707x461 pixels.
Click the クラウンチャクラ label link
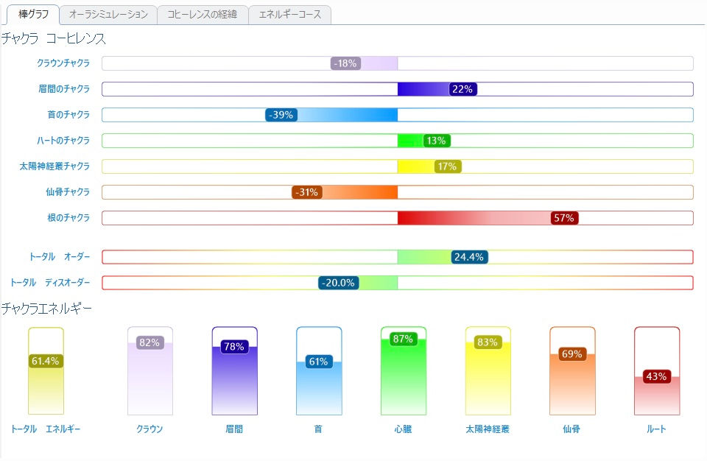[63, 63]
